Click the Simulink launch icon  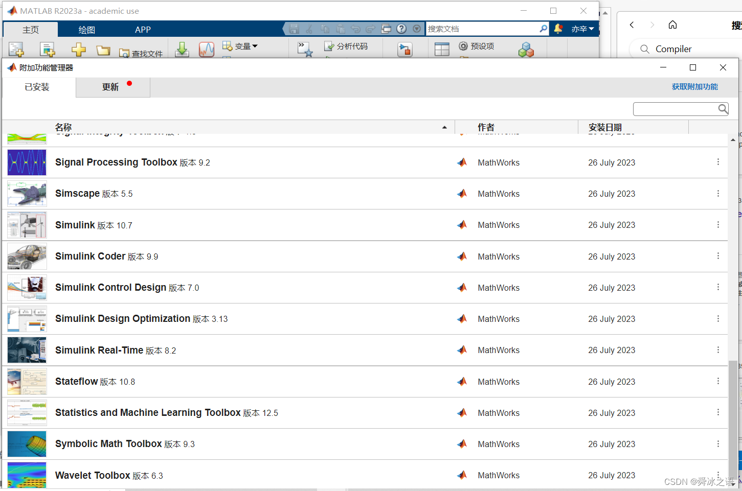(x=405, y=50)
